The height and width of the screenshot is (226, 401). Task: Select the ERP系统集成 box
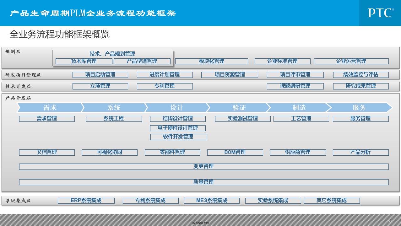click(x=86, y=201)
